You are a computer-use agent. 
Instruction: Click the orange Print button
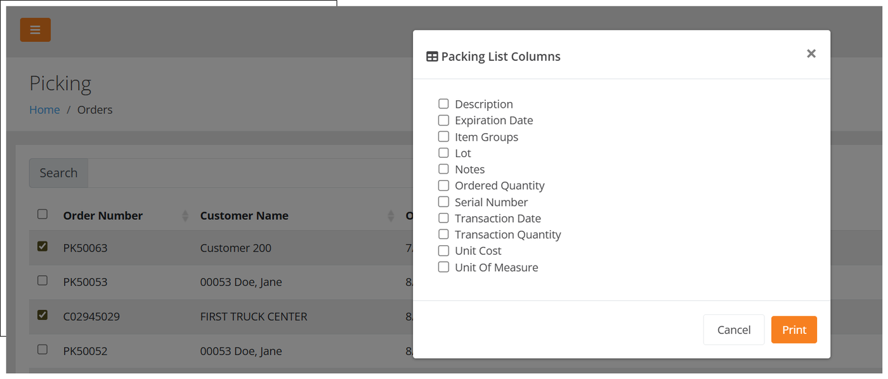click(794, 330)
